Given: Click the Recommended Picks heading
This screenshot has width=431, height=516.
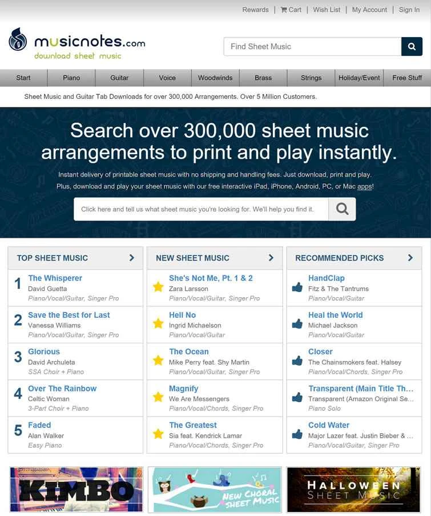Looking at the screenshot, I should [x=340, y=258].
